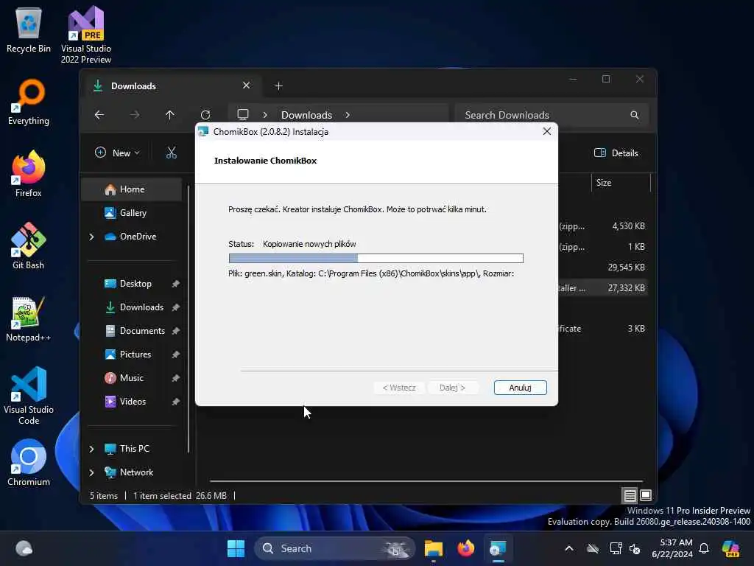The image size is (754, 566).
Task: Expand the This PC node
Action: [91, 449]
